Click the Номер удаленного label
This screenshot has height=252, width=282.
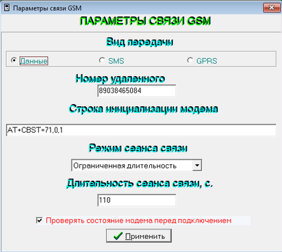click(x=120, y=79)
